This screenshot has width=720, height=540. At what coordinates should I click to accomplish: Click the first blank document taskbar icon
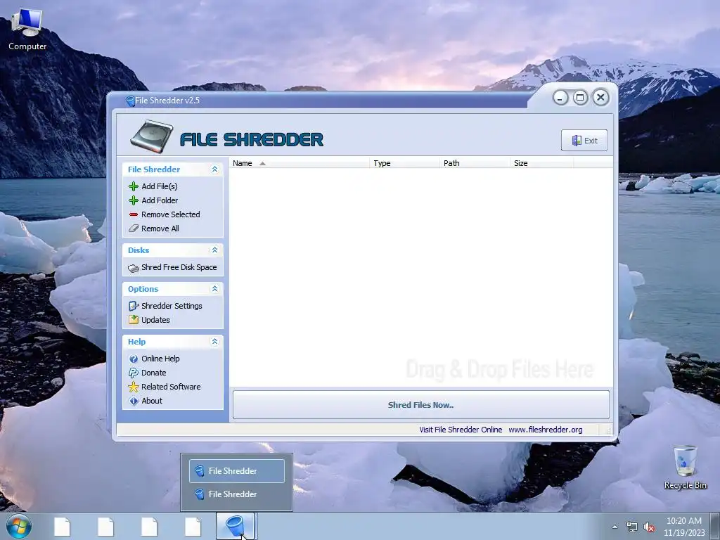point(63,527)
